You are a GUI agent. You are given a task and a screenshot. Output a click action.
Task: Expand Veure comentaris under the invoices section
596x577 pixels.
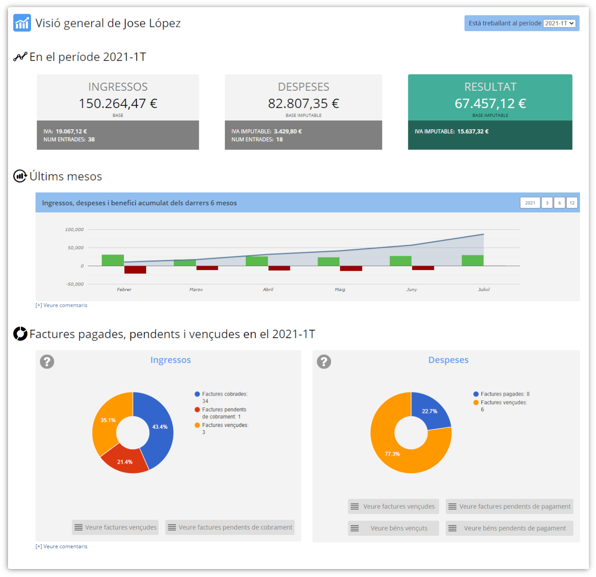pos(62,546)
